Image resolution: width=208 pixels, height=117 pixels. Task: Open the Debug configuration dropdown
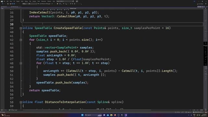tap(25, 4)
